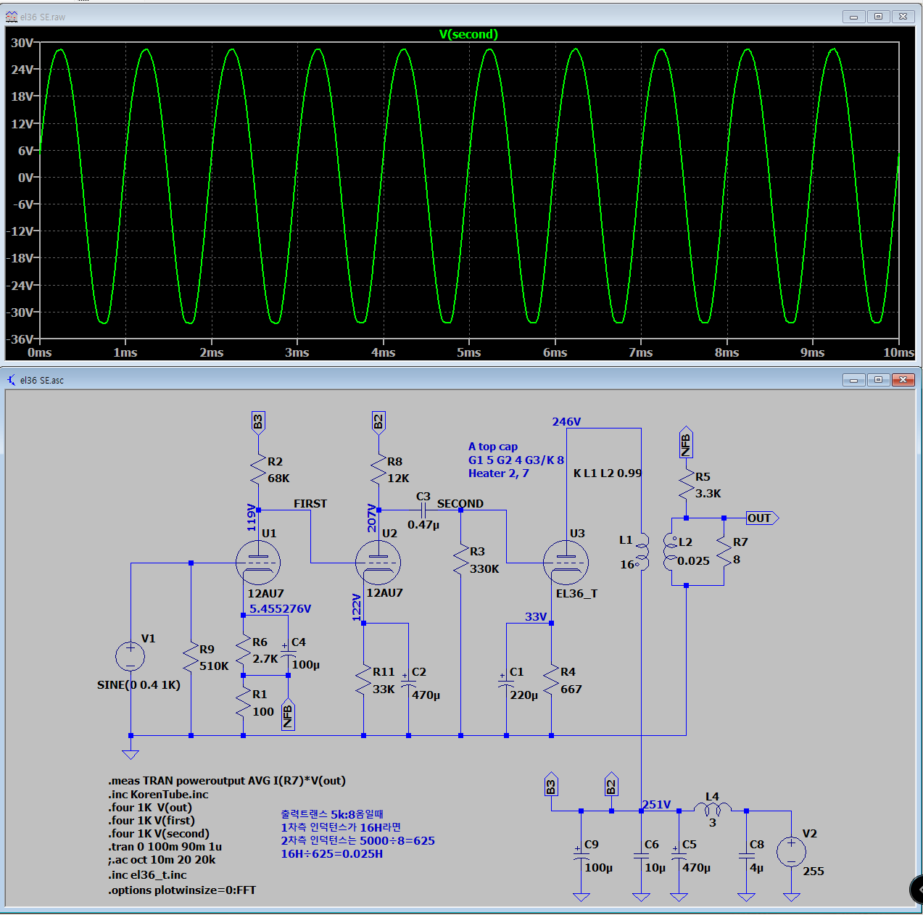Click the B3 flag near capacitor C9
923x915 pixels.
(x=551, y=784)
